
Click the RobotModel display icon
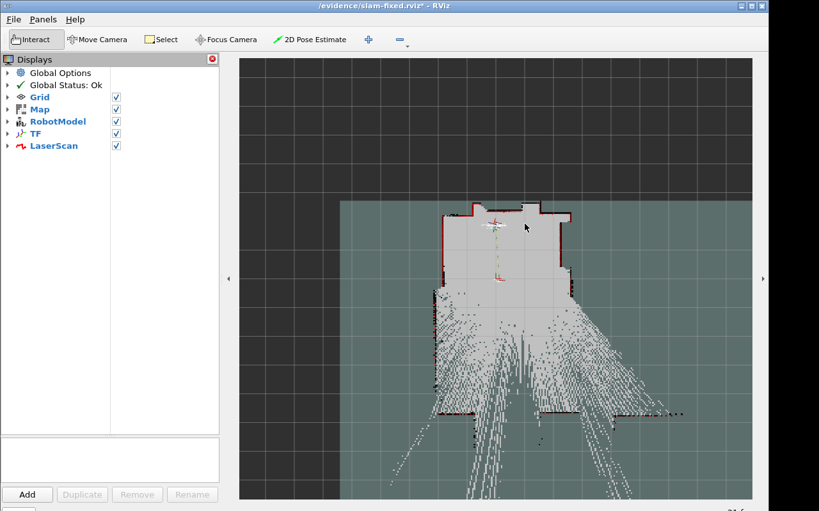20,121
